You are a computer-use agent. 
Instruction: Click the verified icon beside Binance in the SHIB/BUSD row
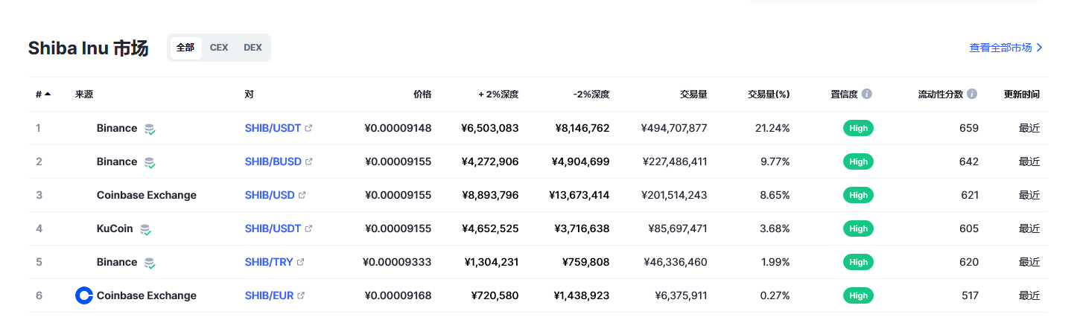pyautogui.click(x=150, y=162)
